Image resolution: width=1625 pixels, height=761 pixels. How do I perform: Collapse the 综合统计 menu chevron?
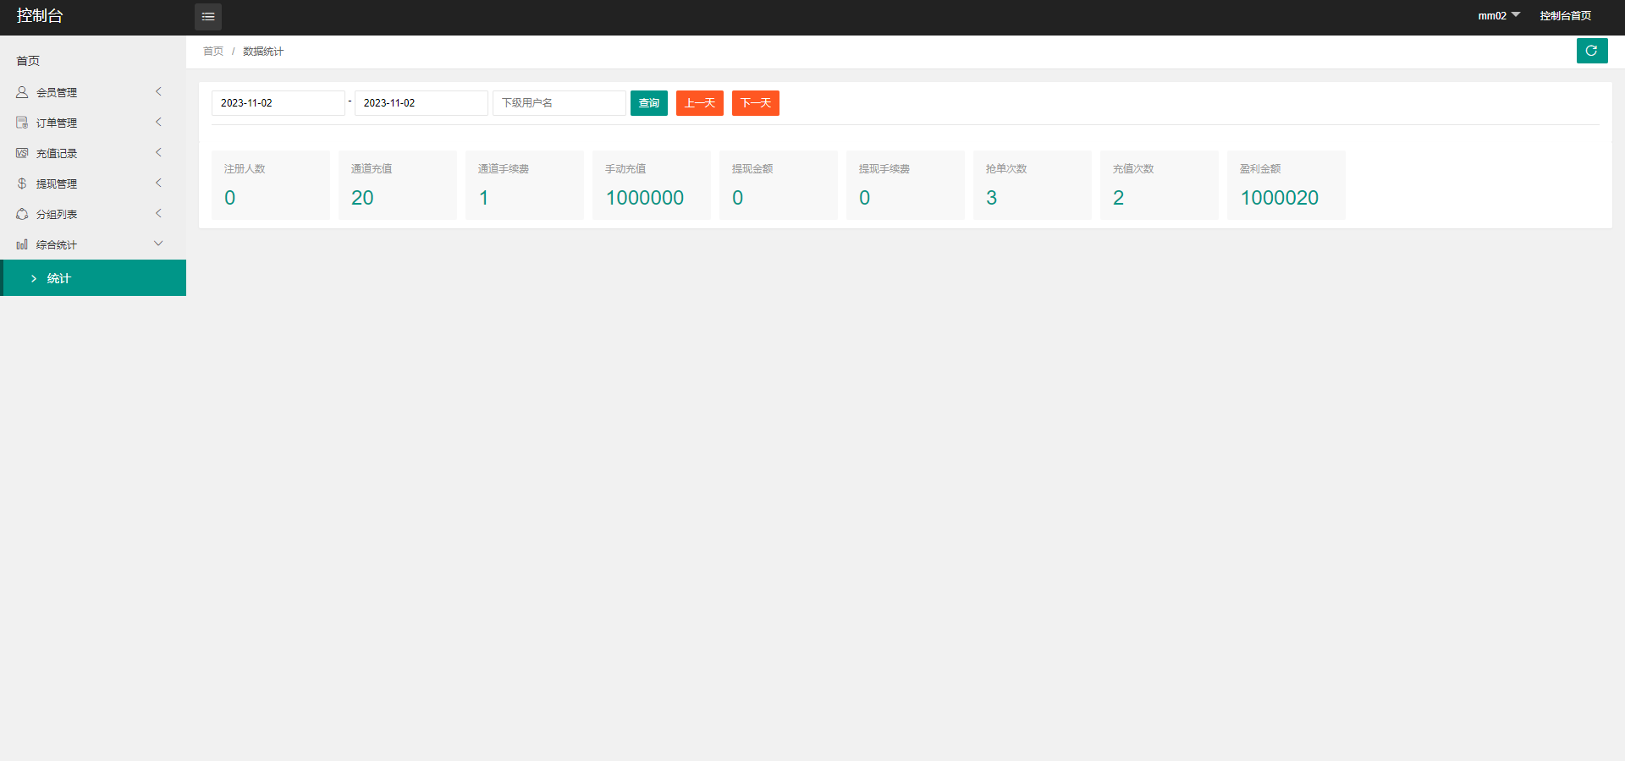158,244
